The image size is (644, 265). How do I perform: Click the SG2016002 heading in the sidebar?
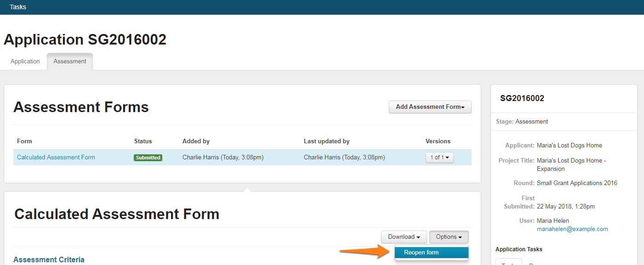click(522, 98)
